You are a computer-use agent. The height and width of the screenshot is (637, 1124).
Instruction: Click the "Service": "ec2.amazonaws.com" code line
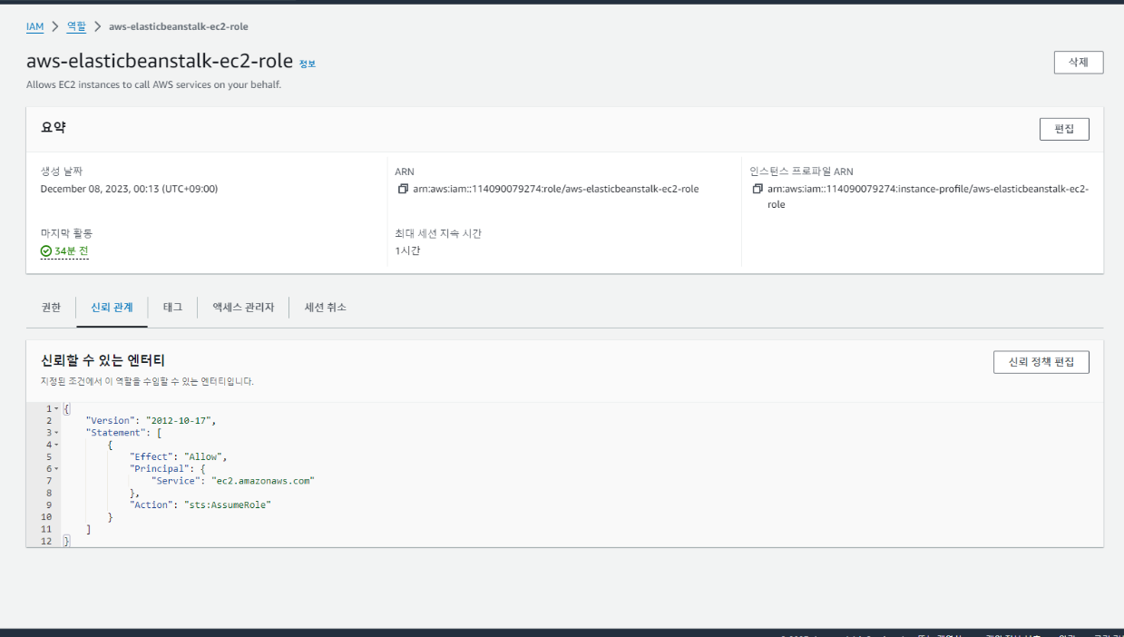[x=233, y=481]
